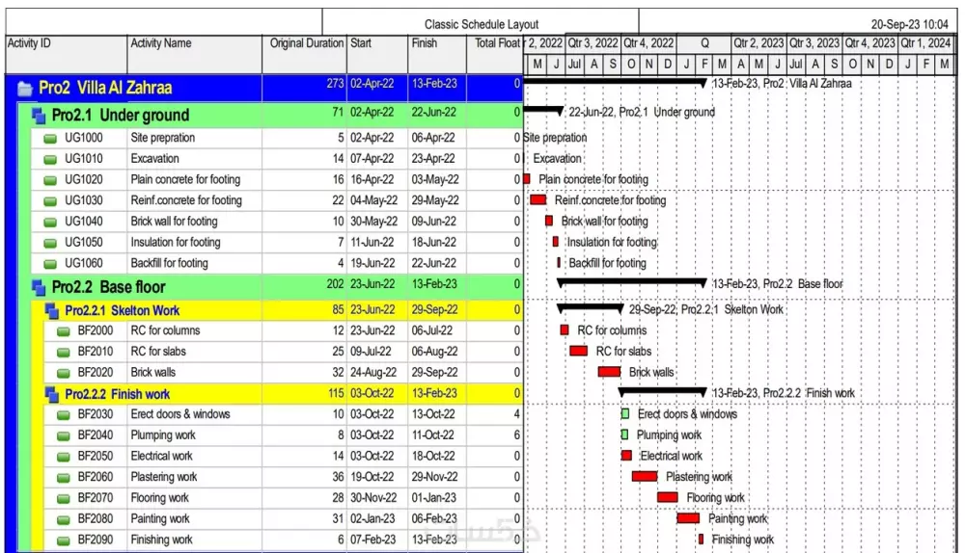Viewport: 965px width, 553px height.
Task: Click duration value 273 in Pro2 Villa row
Action: 336,84
